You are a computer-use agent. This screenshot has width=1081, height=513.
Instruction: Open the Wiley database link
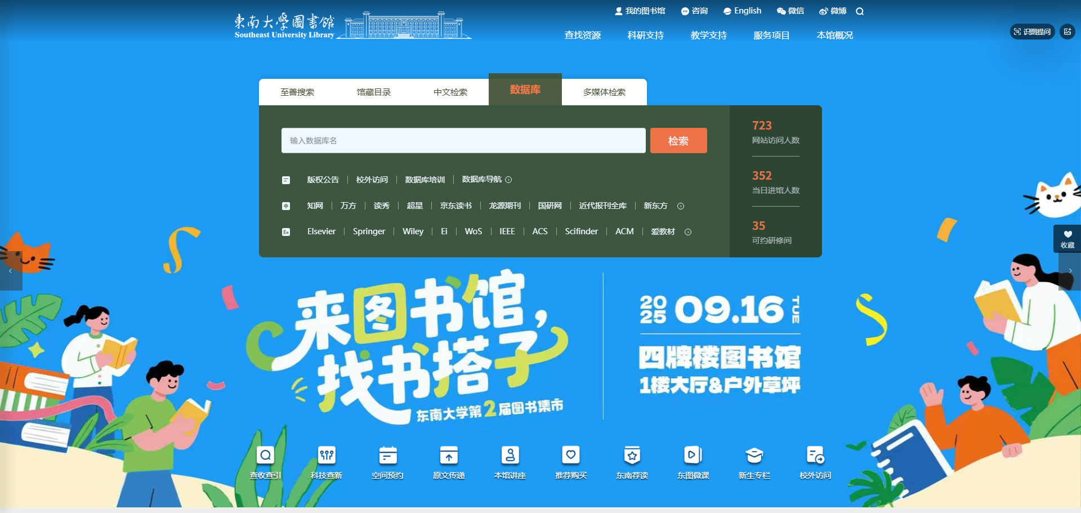tap(413, 231)
